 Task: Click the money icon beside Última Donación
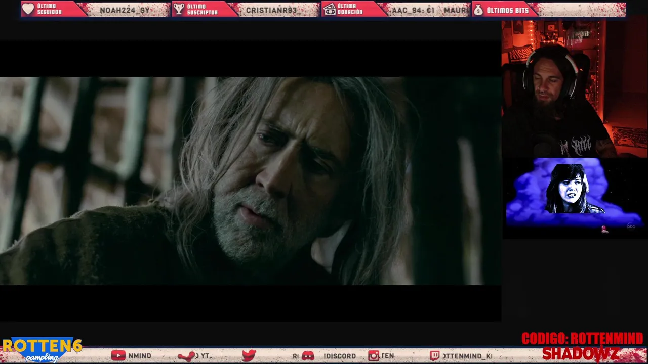330,9
